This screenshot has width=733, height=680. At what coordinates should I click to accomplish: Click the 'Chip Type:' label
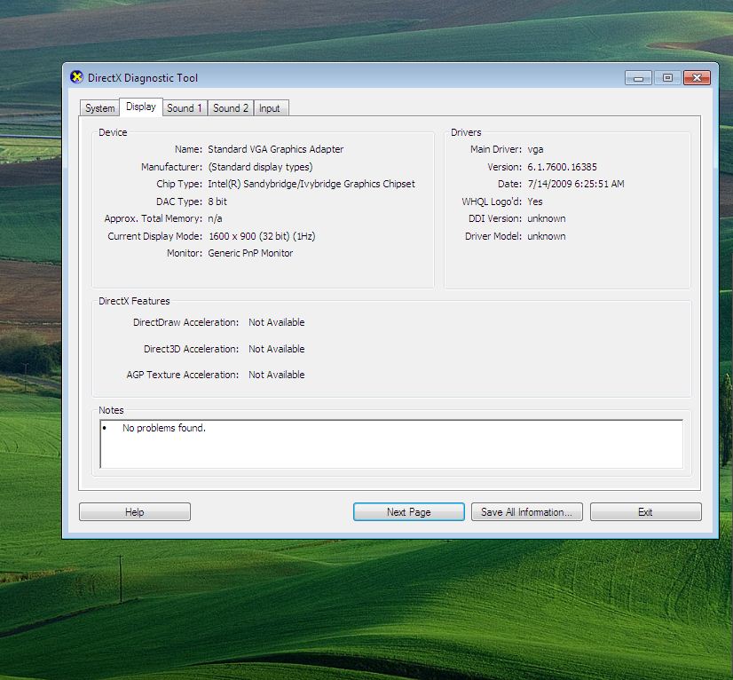click(179, 184)
